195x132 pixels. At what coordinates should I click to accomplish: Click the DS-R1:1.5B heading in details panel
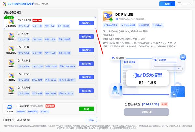coord(124,15)
